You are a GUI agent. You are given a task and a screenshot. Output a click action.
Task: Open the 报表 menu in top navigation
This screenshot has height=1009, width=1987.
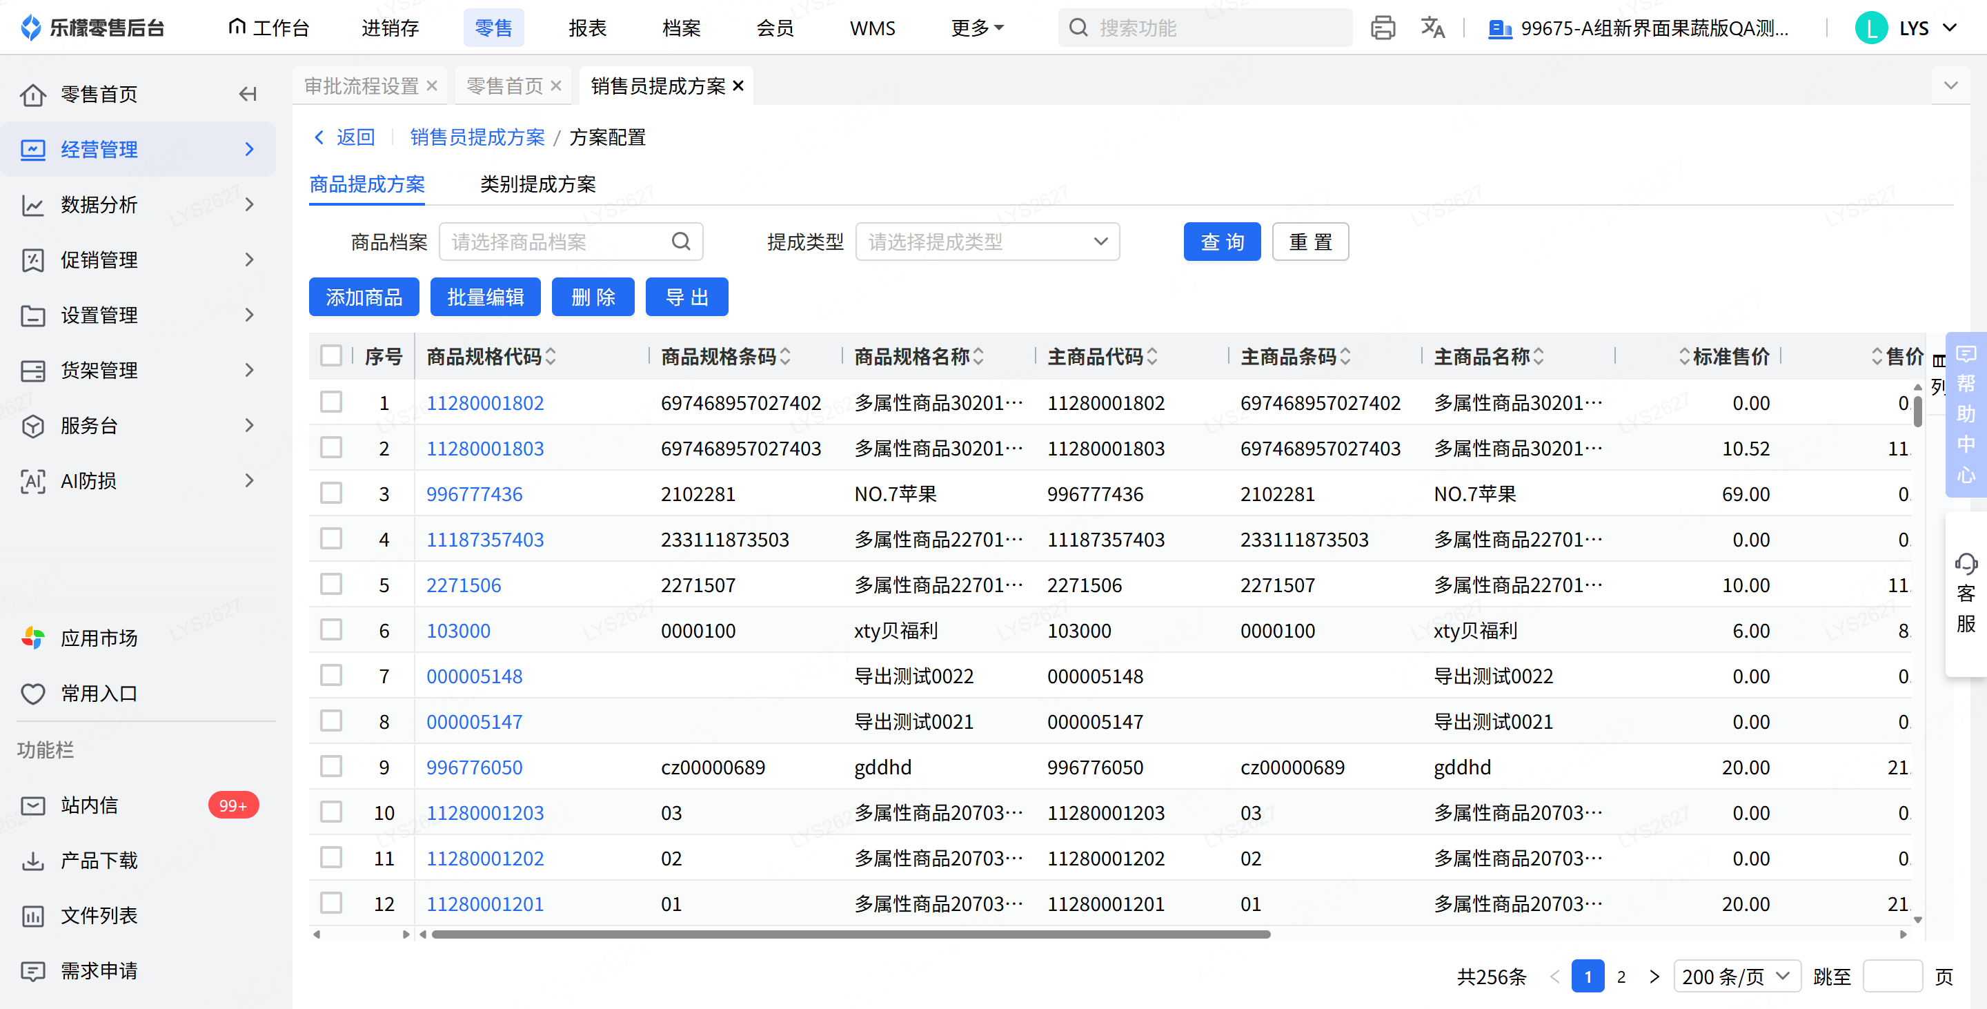587,28
